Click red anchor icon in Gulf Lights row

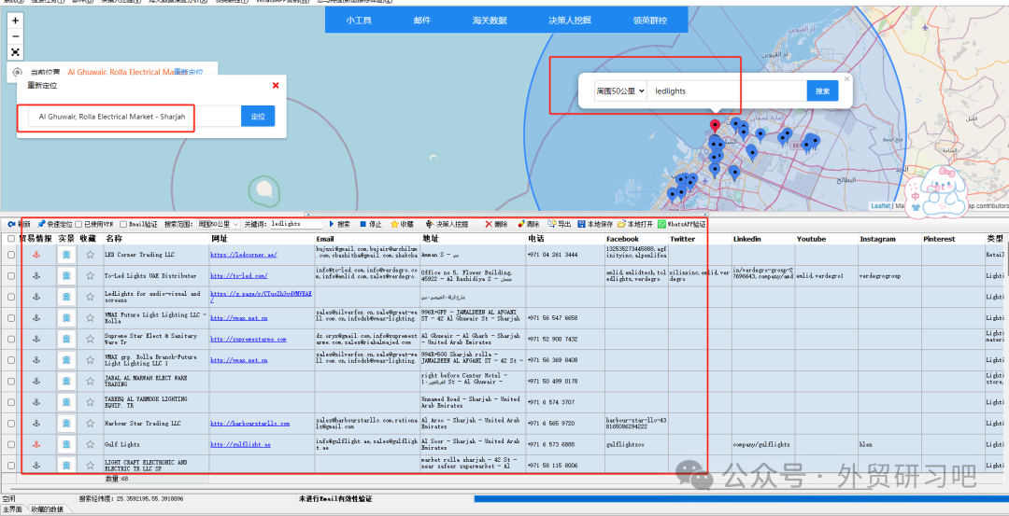click(x=36, y=445)
